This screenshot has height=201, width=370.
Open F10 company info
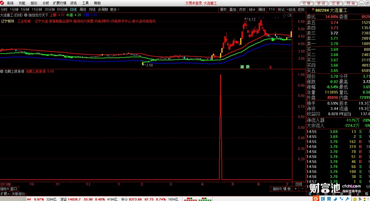[x=272, y=9]
